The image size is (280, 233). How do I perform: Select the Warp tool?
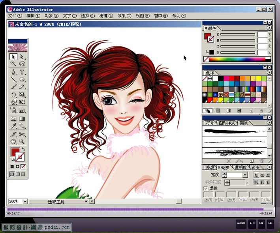tap(13, 102)
